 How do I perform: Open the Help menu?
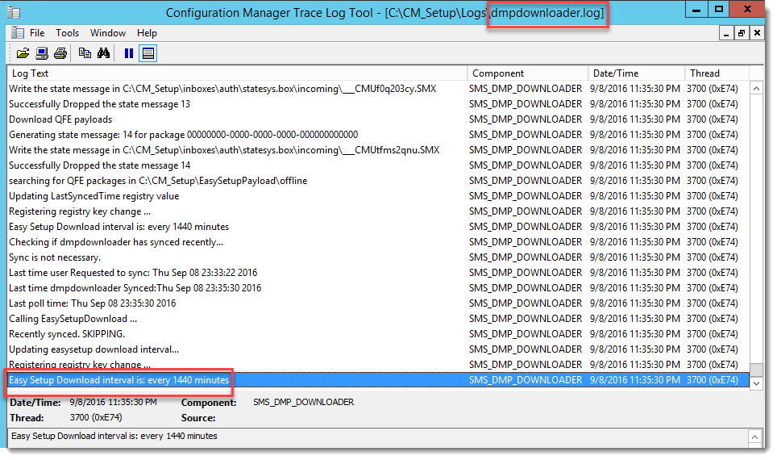click(x=147, y=33)
